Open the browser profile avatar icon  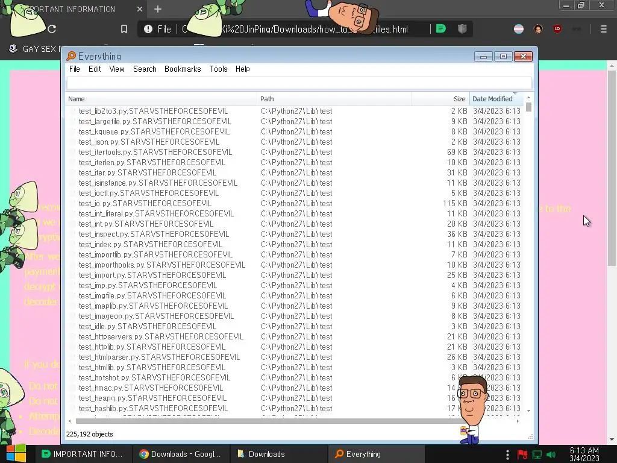point(538,29)
